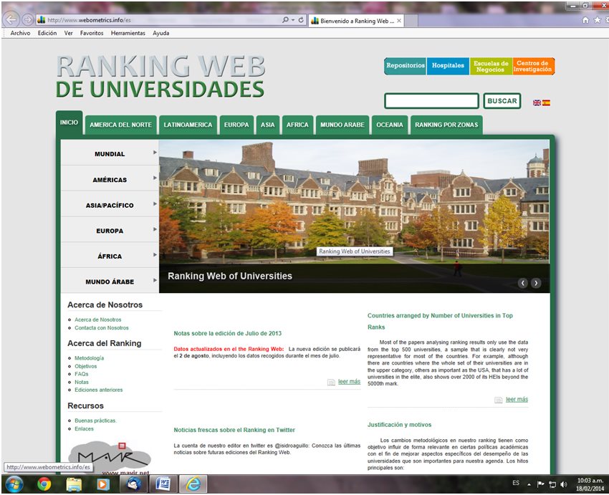Expand the MUNDO ÁRABE sidebar menu

pyautogui.click(x=110, y=280)
